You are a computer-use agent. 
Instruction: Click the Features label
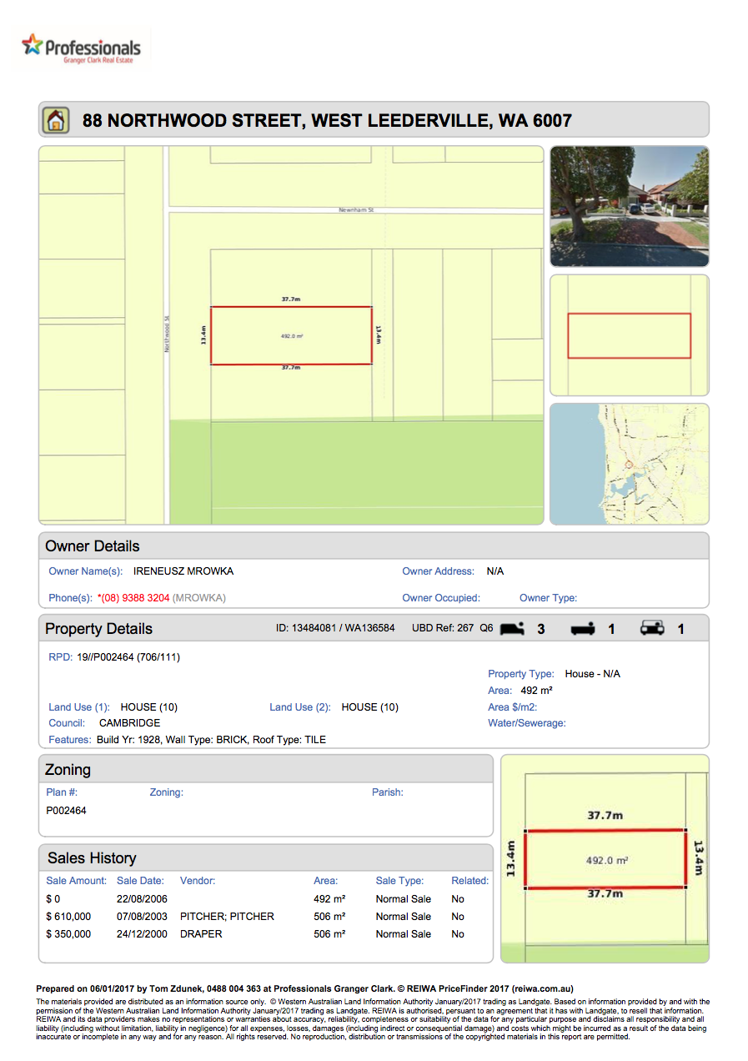click(x=70, y=740)
